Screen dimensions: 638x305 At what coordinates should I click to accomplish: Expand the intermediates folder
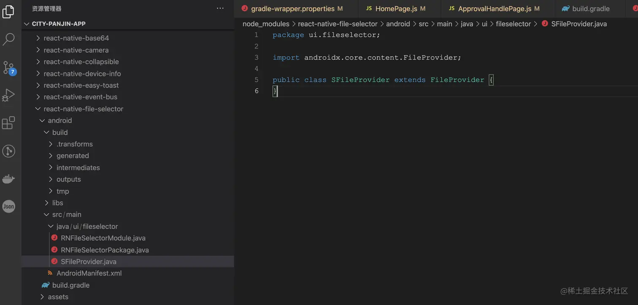tap(78, 167)
